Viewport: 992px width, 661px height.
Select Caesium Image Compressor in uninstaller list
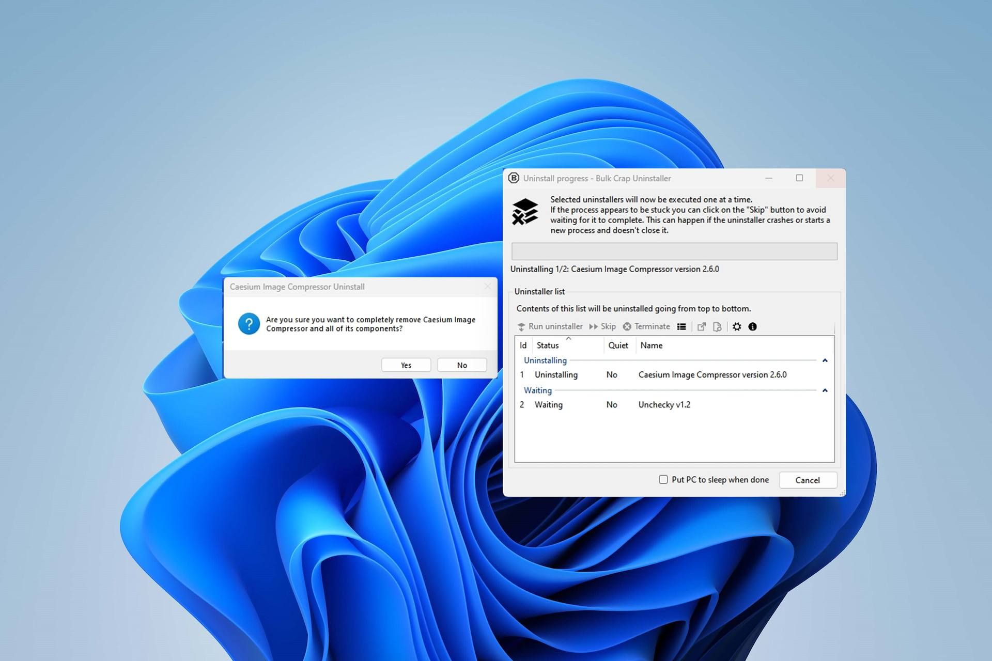[711, 375]
